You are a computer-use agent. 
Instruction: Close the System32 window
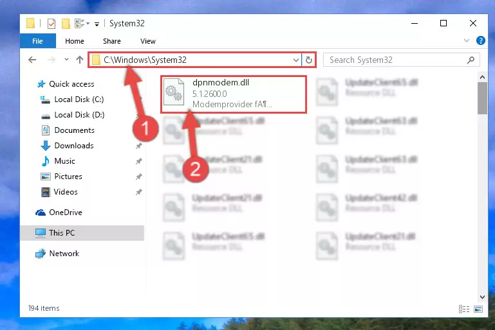(473, 23)
